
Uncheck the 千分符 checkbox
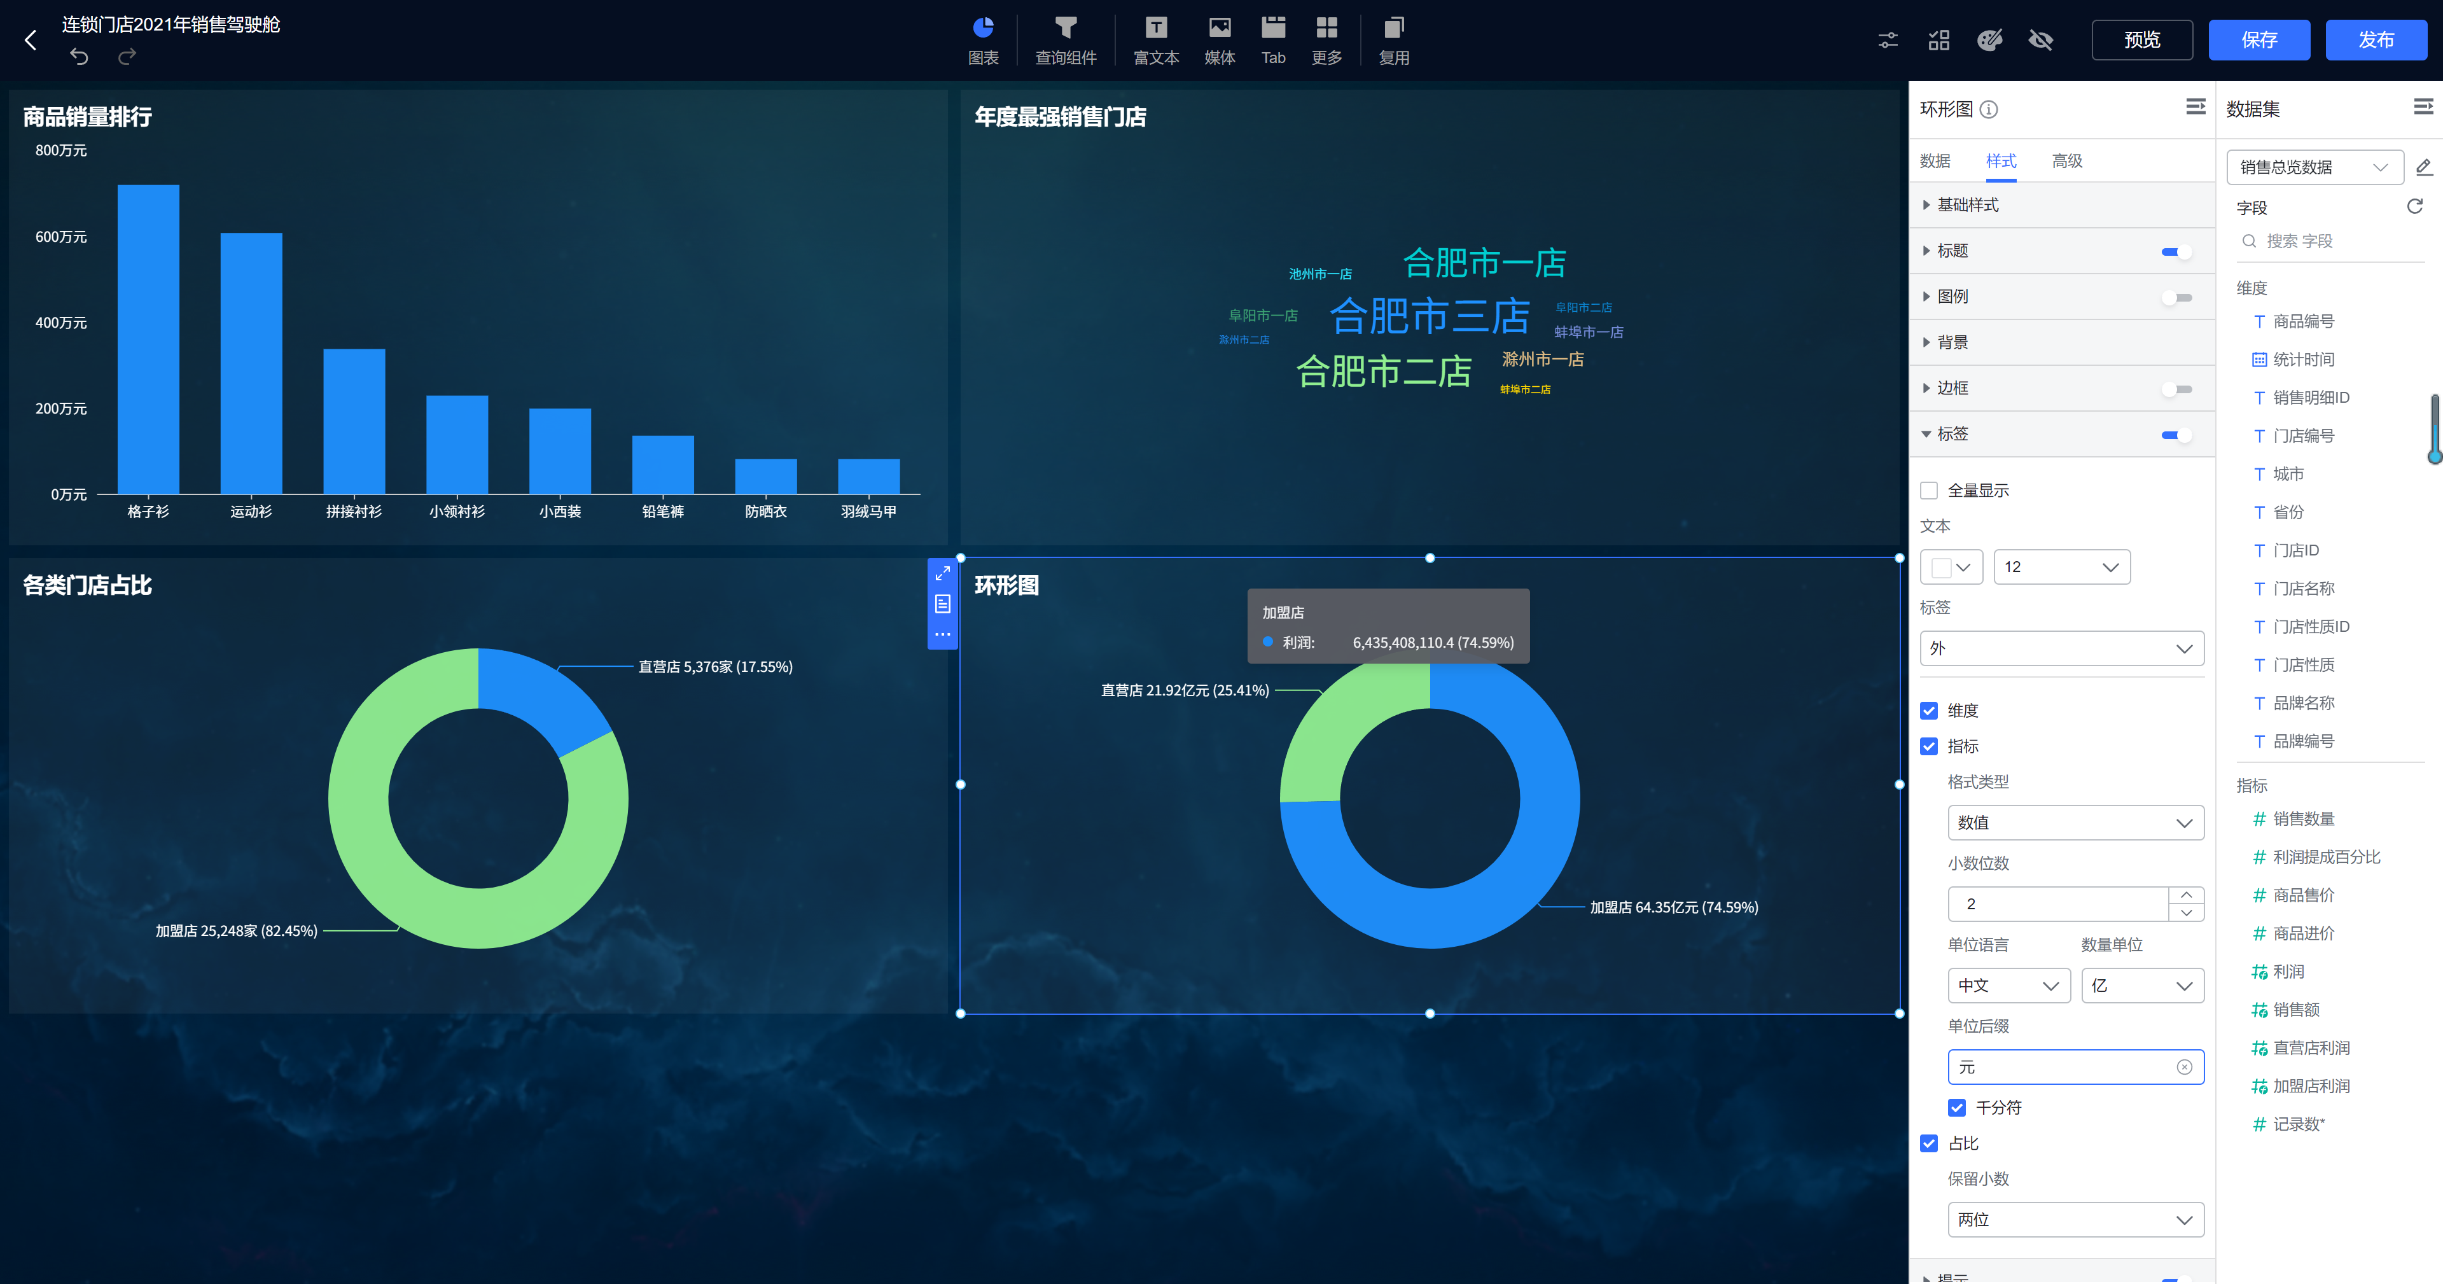click(1956, 1108)
